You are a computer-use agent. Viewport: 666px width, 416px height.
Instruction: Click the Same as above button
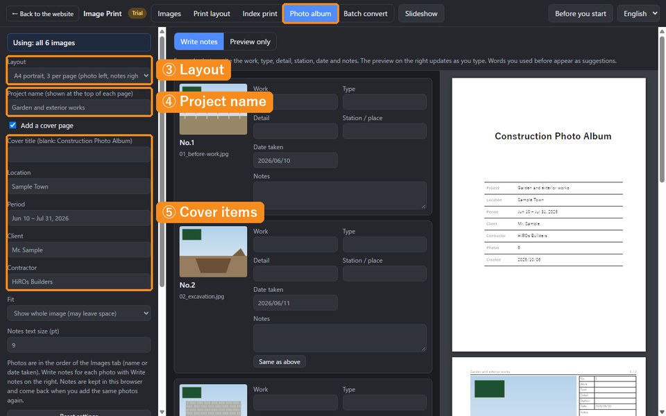coord(280,362)
